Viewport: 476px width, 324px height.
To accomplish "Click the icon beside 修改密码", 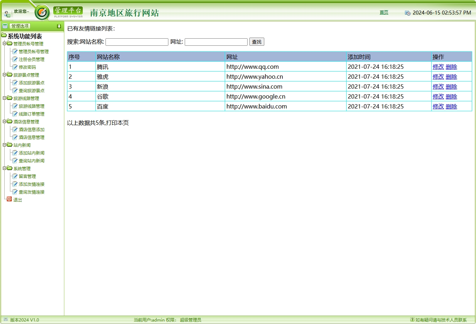I will point(15,67).
